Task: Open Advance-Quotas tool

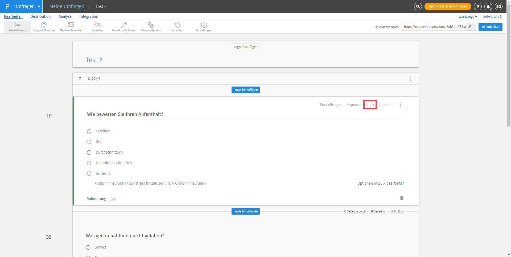Action: click(x=151, y=27)
